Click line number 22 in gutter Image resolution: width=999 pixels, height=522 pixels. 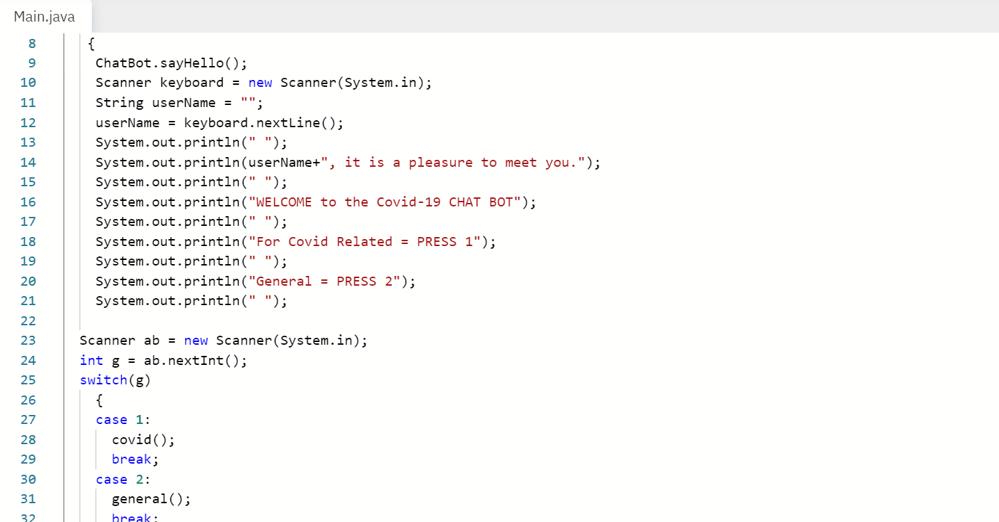[29, 321]
